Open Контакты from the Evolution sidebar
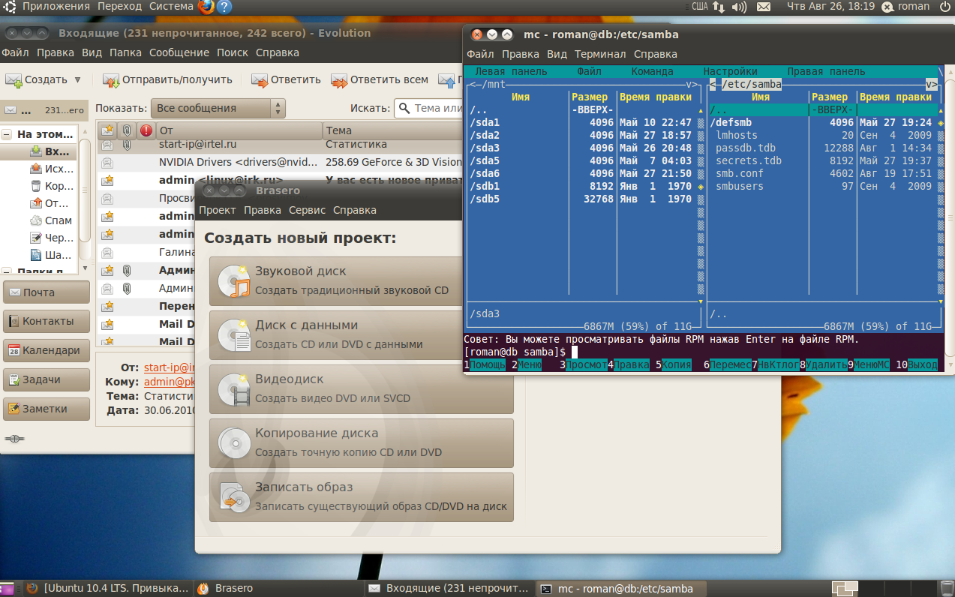This screenshot has height=597, width=955. click(45, 321)
